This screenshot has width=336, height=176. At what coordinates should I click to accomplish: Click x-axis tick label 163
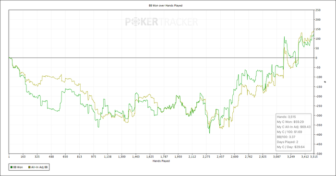click(23, 157)
